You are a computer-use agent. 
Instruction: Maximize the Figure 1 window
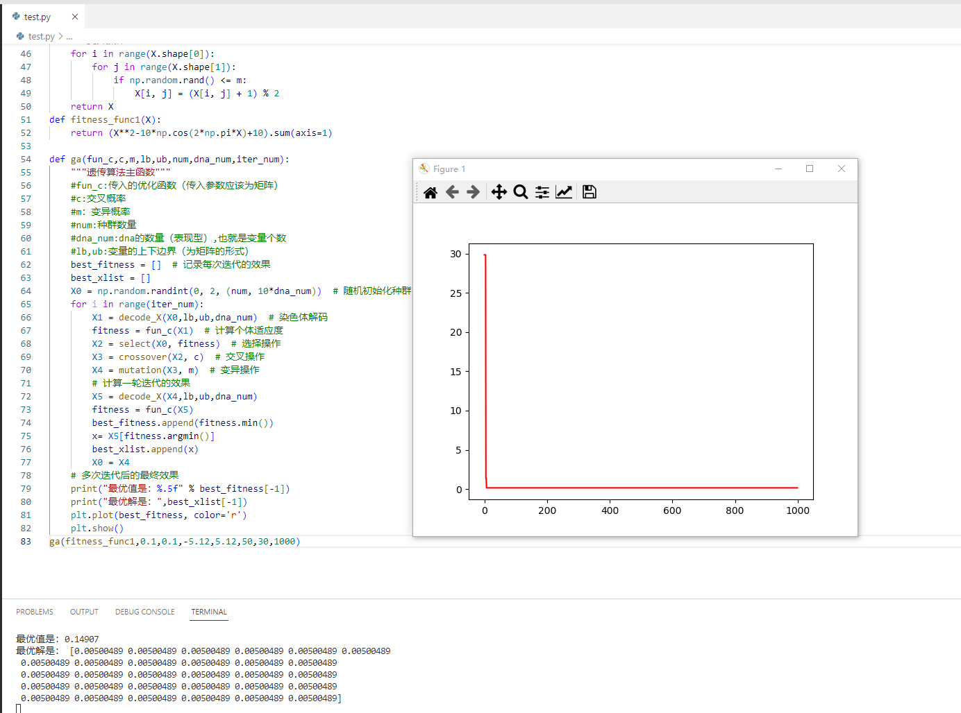810,169
